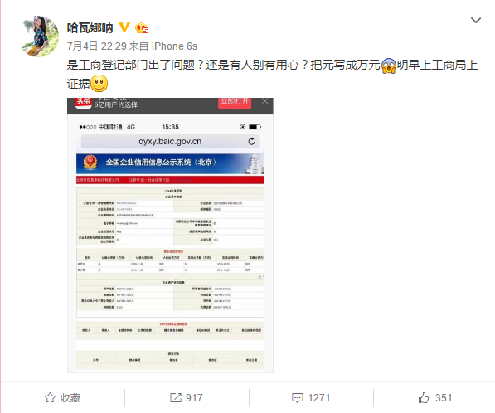Click the iPhone 6s source link
This screenshot has width=495, height=413.
tap(174, 46)
